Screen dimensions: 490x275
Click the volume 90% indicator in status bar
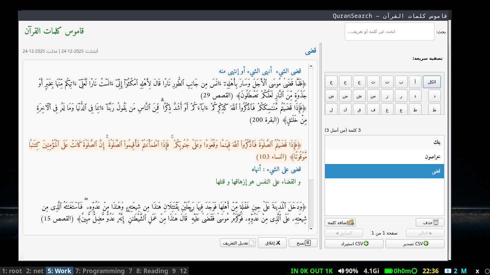click(x=348, y=271)
